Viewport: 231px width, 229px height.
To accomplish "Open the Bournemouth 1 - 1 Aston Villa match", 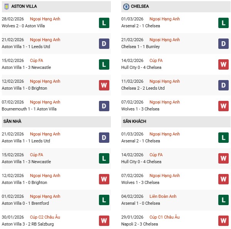I will (29, 109).
